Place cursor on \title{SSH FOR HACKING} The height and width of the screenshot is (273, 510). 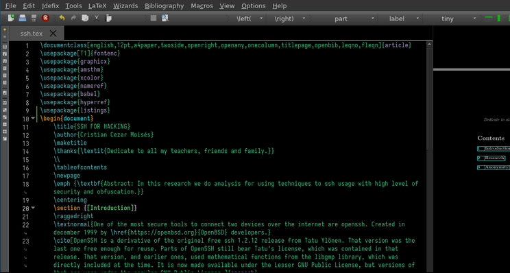pos(92,127)
